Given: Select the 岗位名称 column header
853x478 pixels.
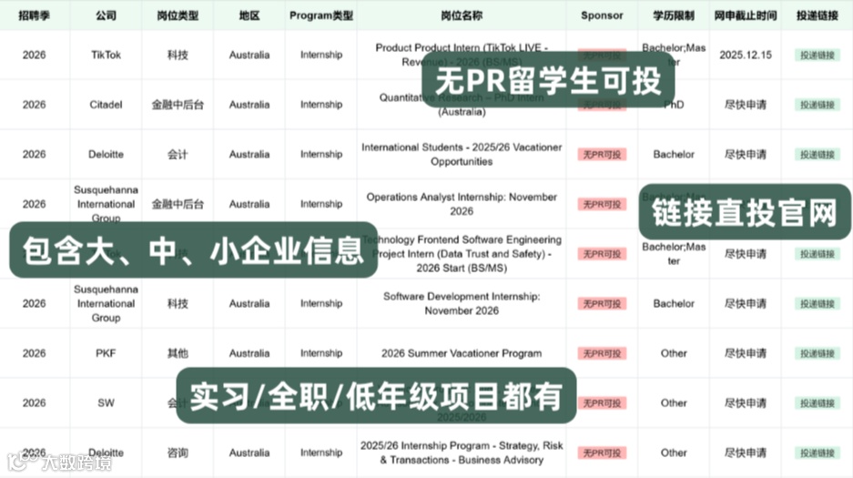Looking at the screenshot, I should click(x=462, y=15).
